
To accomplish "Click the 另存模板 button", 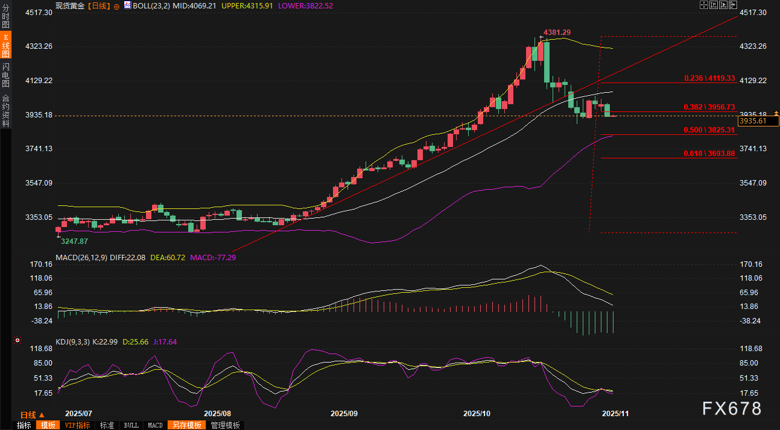I will [x=186, y=425].
